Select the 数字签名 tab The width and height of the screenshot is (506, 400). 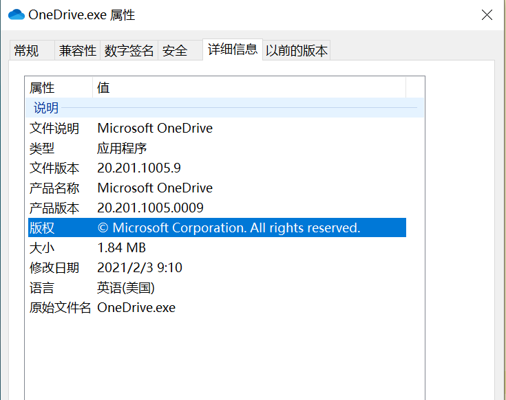pos(129,51)
